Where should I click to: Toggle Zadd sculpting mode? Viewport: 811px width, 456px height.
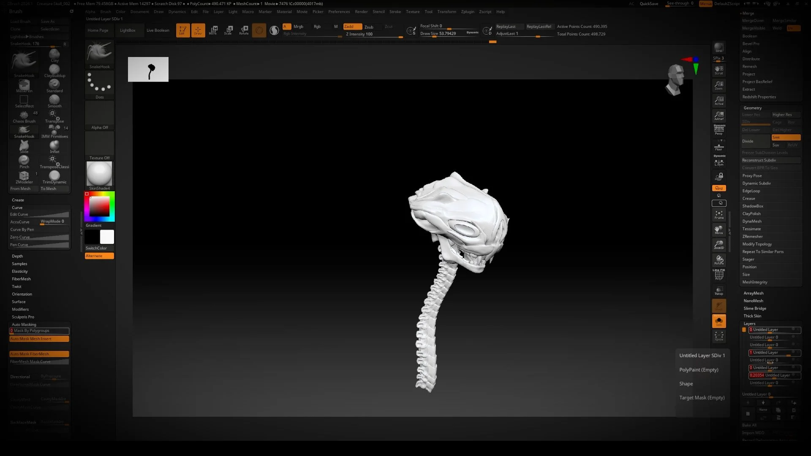click(x=352, y=26)
